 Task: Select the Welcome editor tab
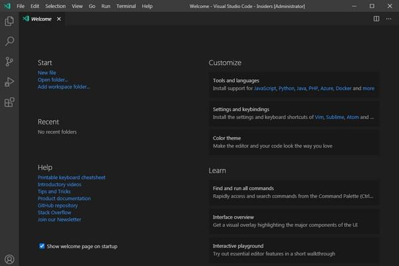(x=42, y=19)
